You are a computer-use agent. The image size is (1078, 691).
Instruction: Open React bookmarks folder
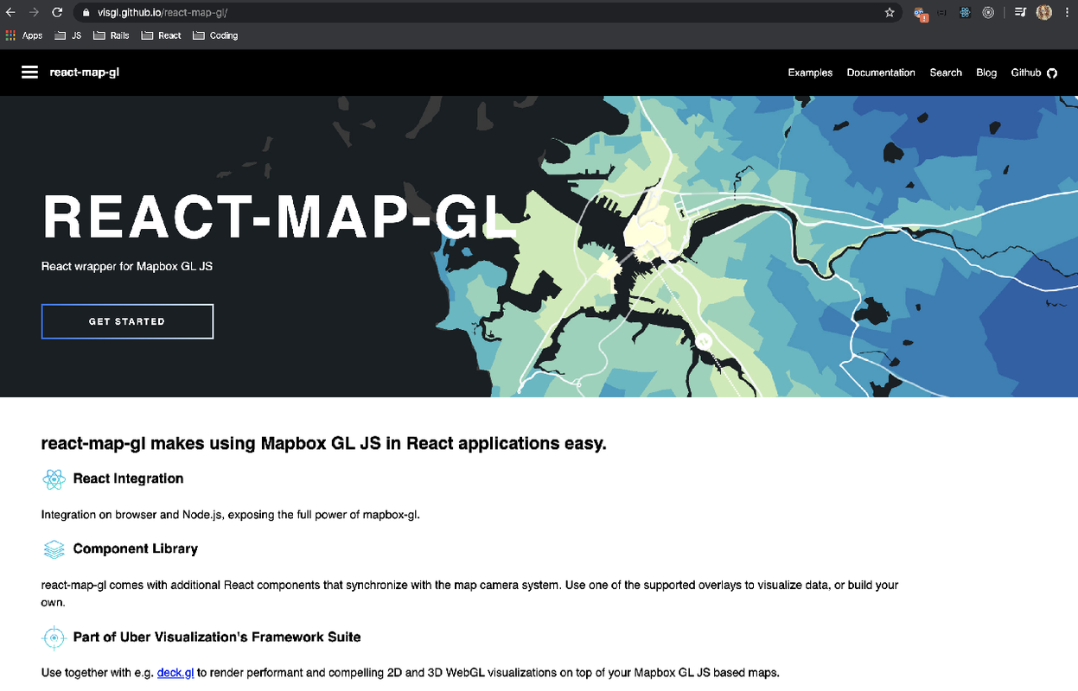coord(162,35)
